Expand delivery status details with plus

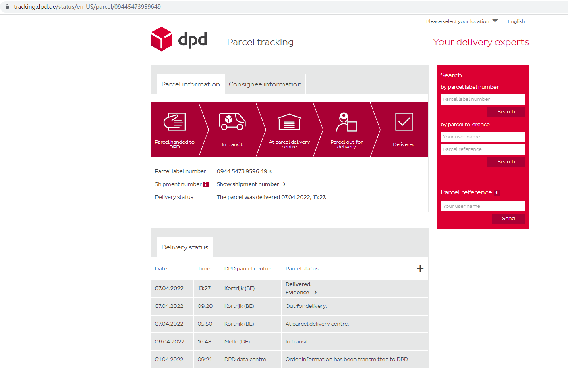(x=420, y=269)
